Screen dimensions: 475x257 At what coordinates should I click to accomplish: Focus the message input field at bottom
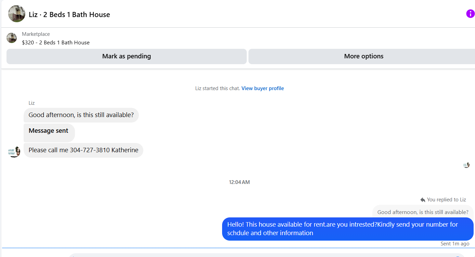coord(267,255)
